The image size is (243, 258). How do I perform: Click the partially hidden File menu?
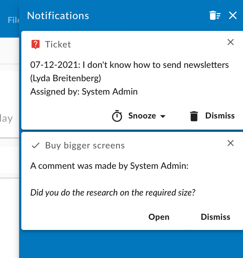(x=13, y=20)
